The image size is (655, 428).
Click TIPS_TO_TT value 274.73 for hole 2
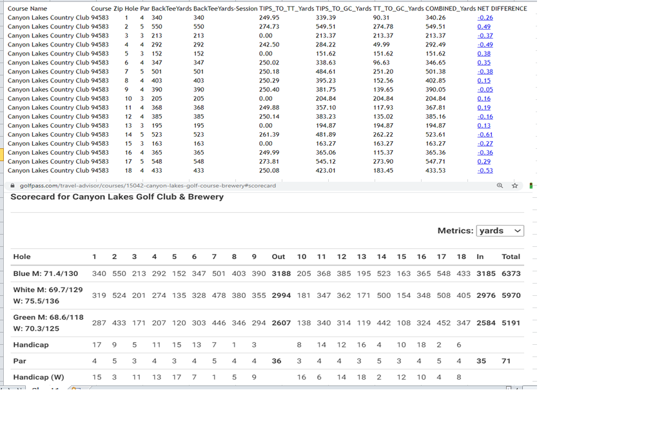(269, 26)
